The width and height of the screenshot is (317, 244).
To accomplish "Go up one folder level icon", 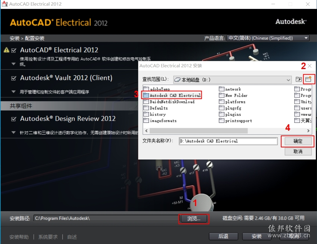I will point(299,79).
